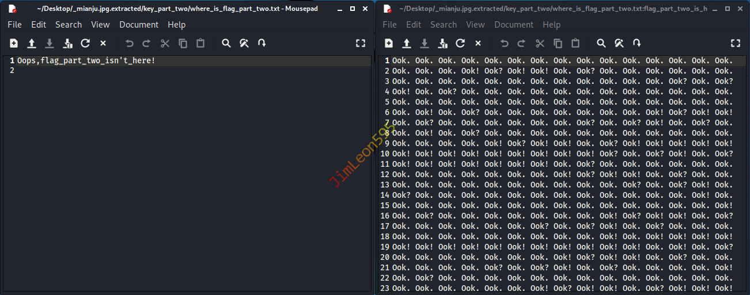Image resolution: width=750 pixels, height=295 pixels.
Task: Open Document menu in left window
Action: pyautogui.click(x=138, y=25)
